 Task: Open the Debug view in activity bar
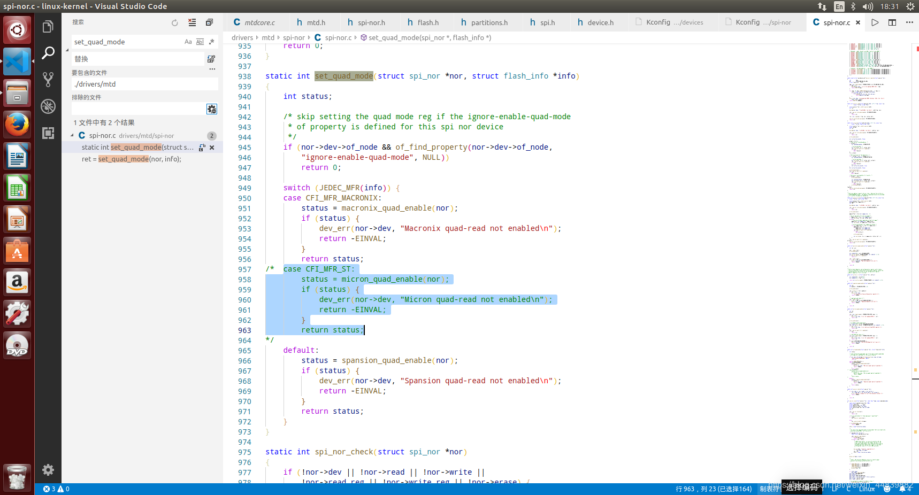tap(48, 106)
